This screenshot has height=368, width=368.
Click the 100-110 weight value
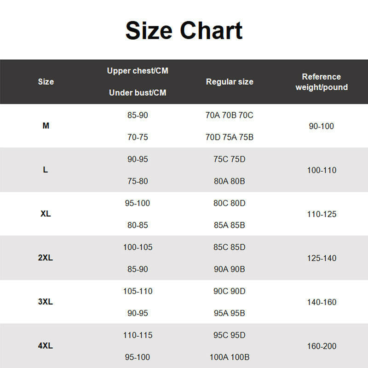(322, 170)
